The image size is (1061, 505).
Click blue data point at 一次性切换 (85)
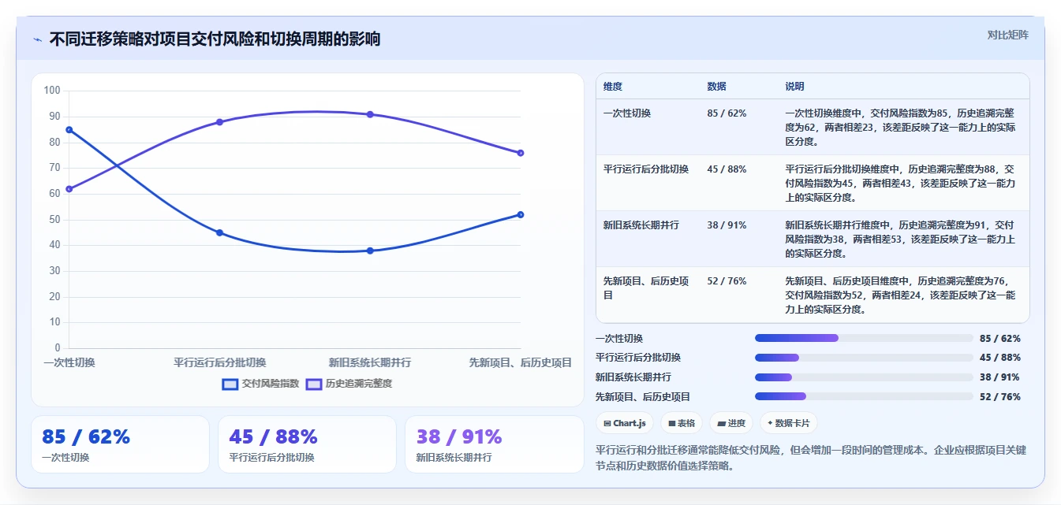tap(69, 129)
